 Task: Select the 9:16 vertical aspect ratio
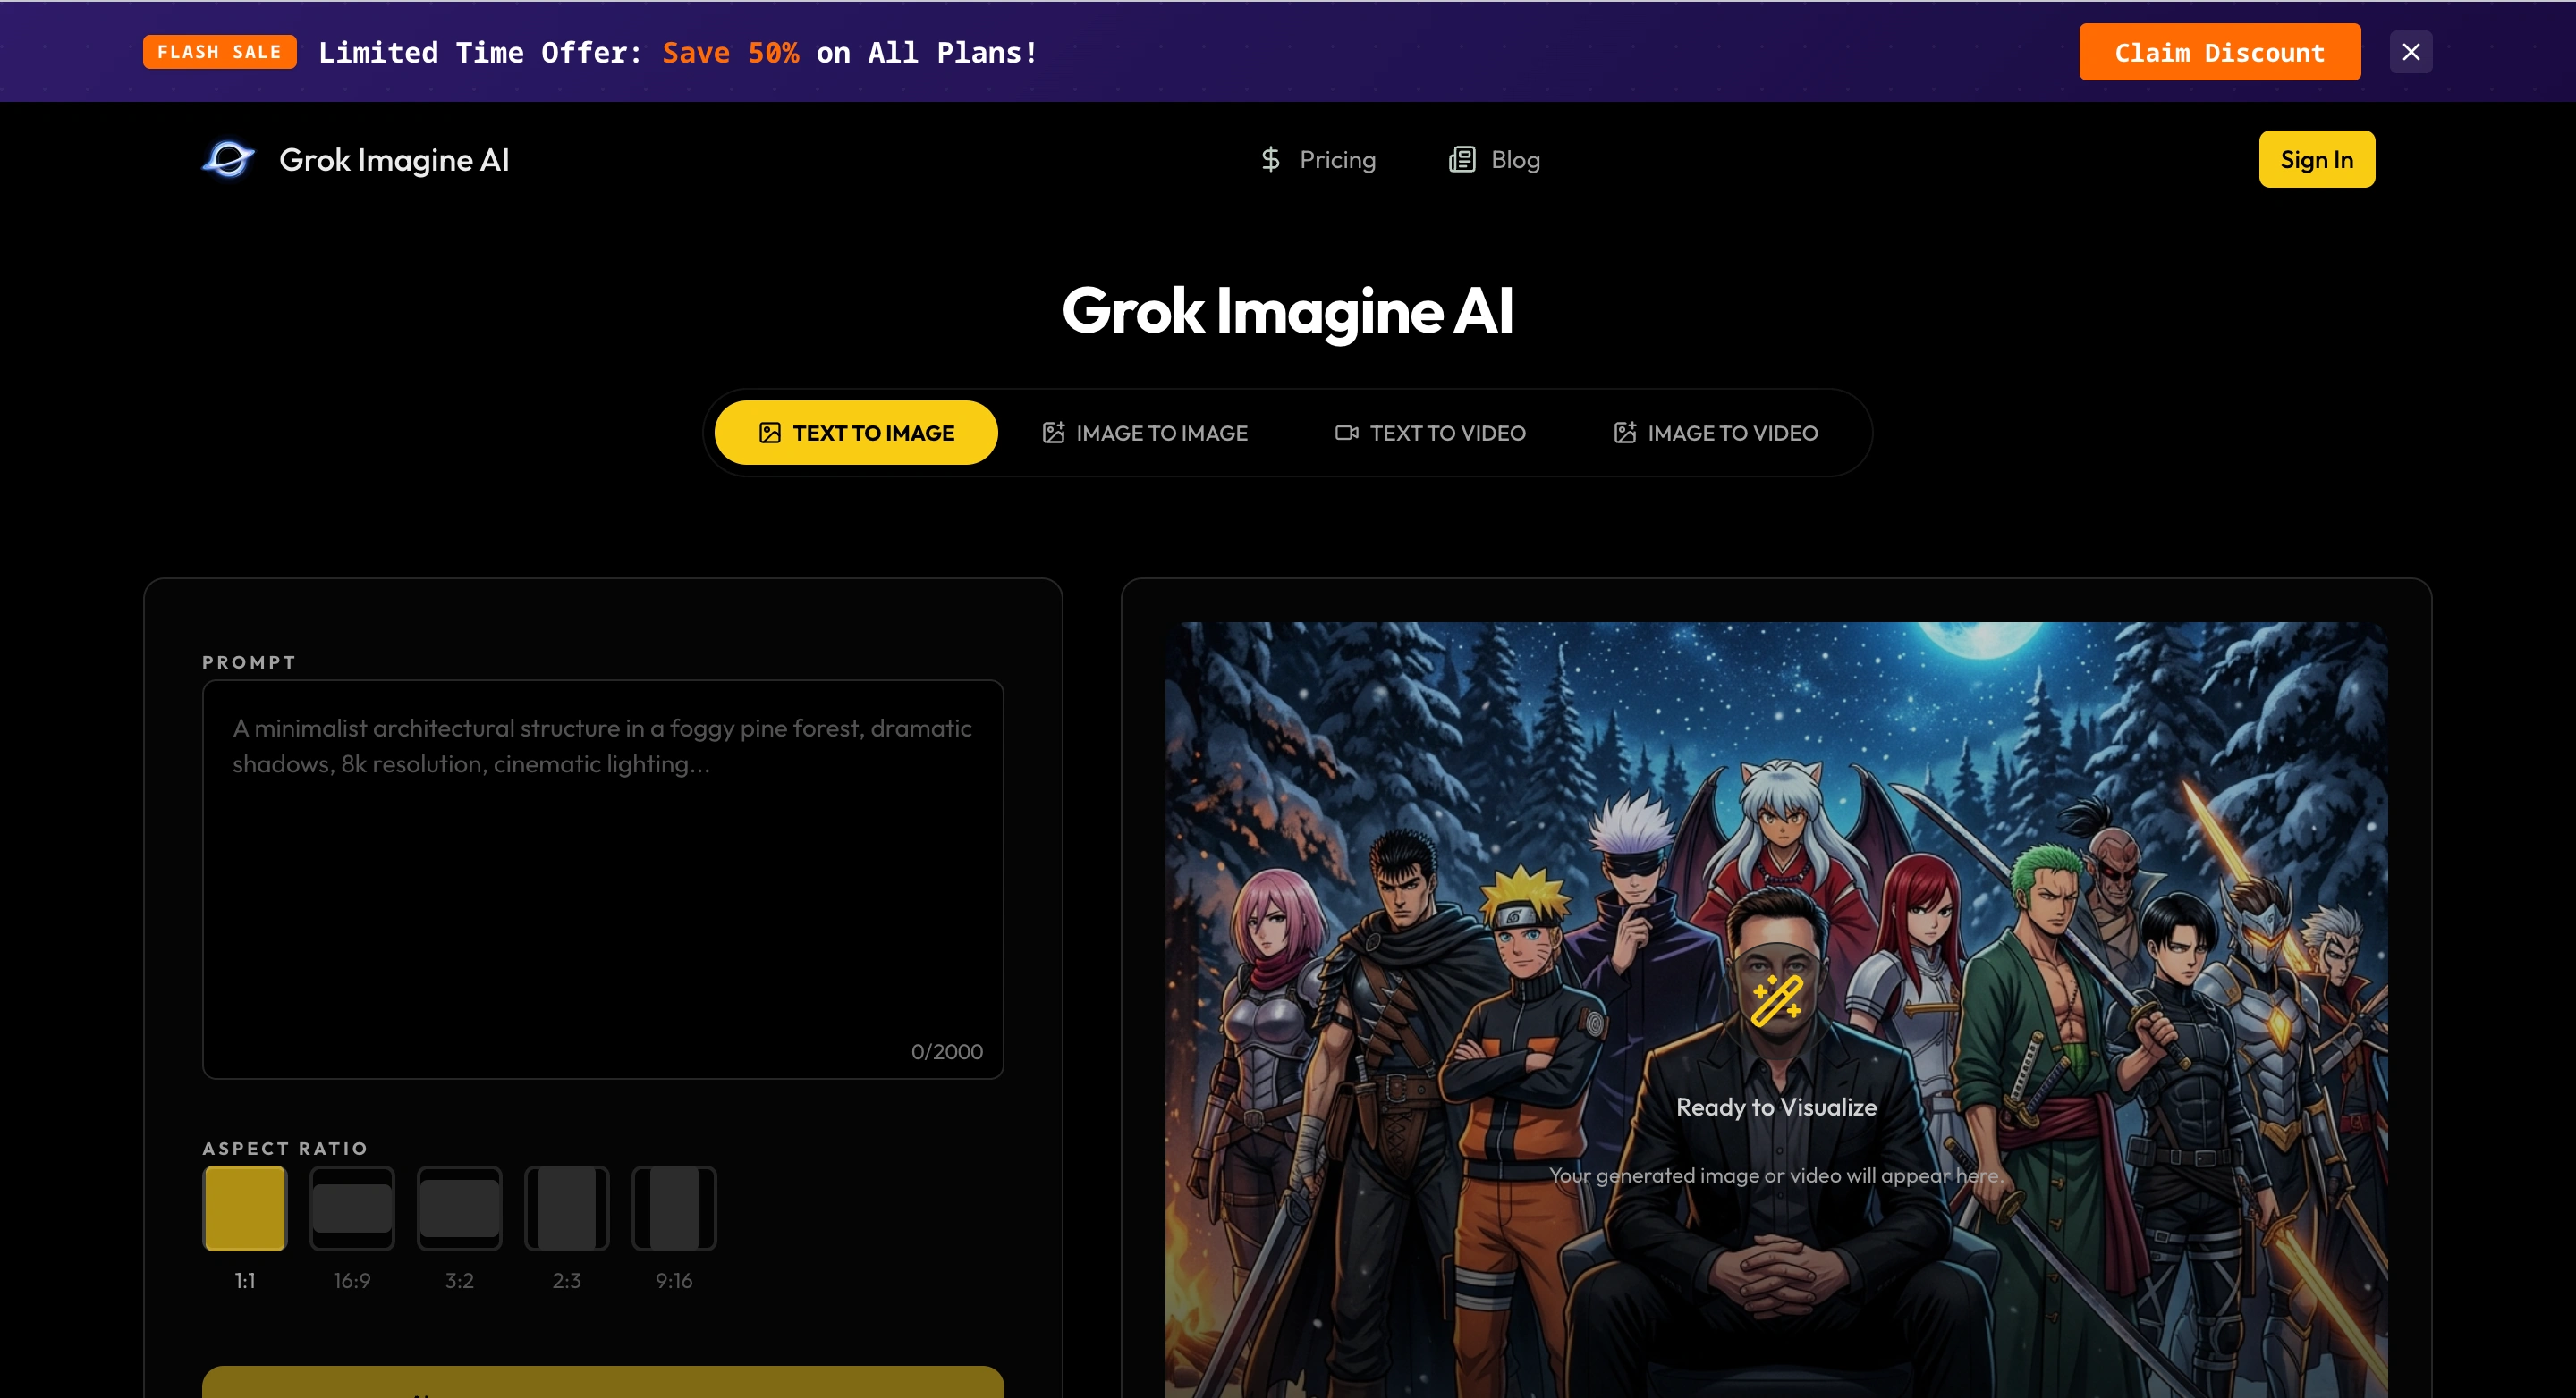pos(674,1207)
